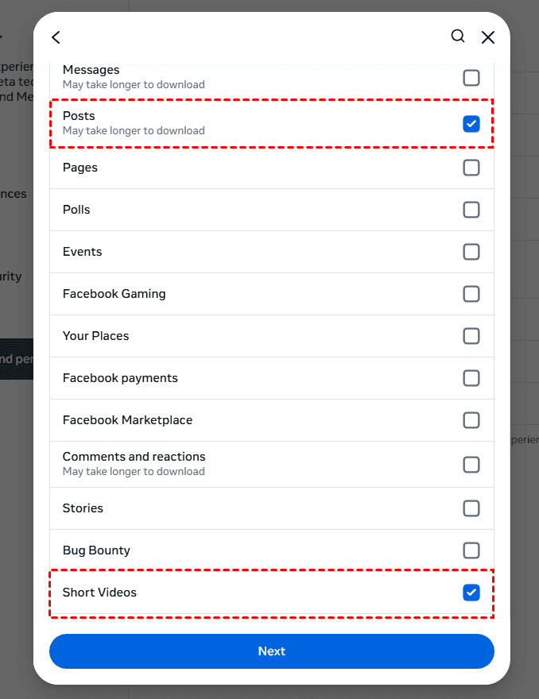
Task: Uncheck the Short Videos checkbox
Action: tap(471, 593)
